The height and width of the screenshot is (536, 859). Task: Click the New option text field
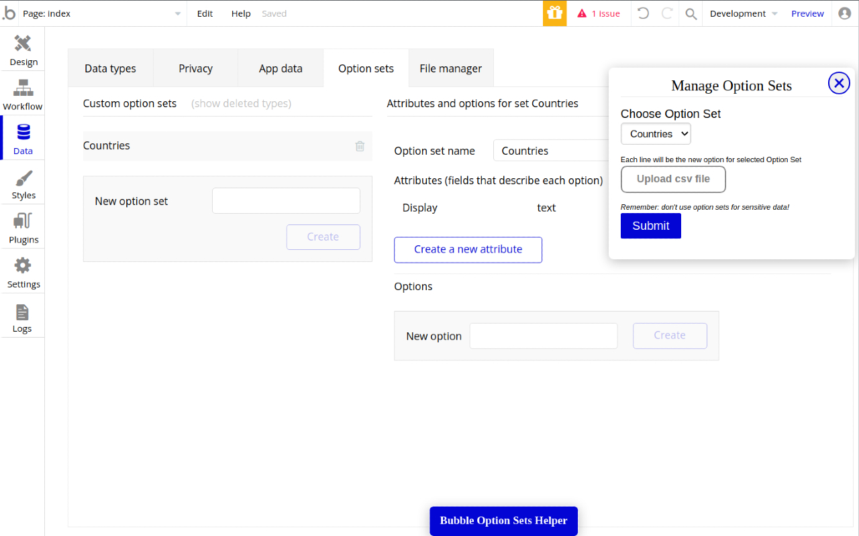click(x=543, y=336)
